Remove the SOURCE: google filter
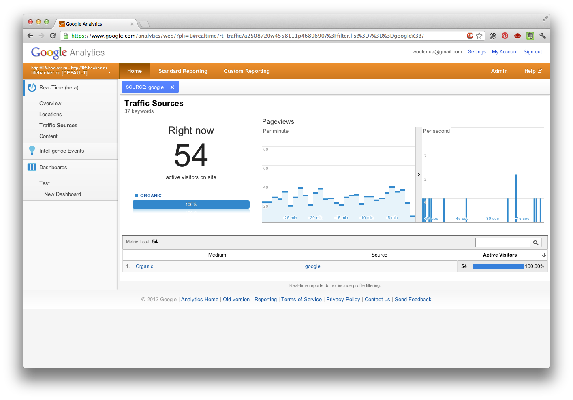Viewport: 573px width, 400px height. coord(172,87)
